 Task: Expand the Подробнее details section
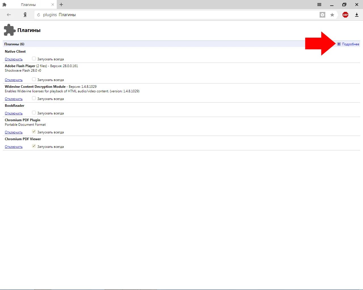(x=348, y=44)
